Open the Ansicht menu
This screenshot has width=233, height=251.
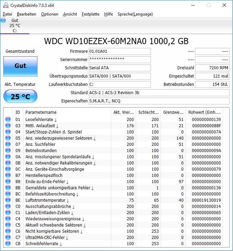click(70, 14)
